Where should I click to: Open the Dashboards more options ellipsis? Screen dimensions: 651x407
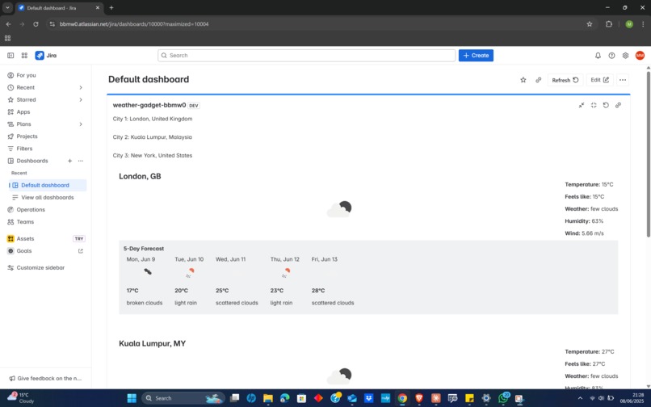coord(81,161)
